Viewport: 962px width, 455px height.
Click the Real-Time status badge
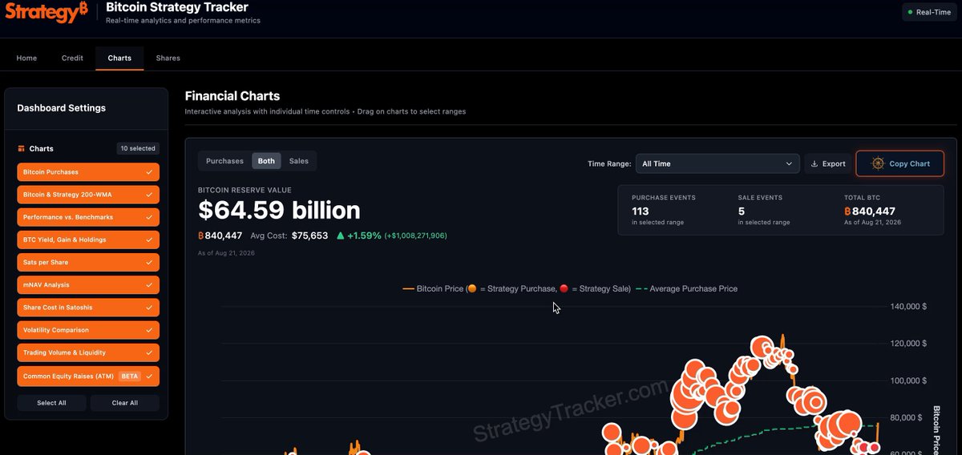pyautogui.click(x=929, y=12)
